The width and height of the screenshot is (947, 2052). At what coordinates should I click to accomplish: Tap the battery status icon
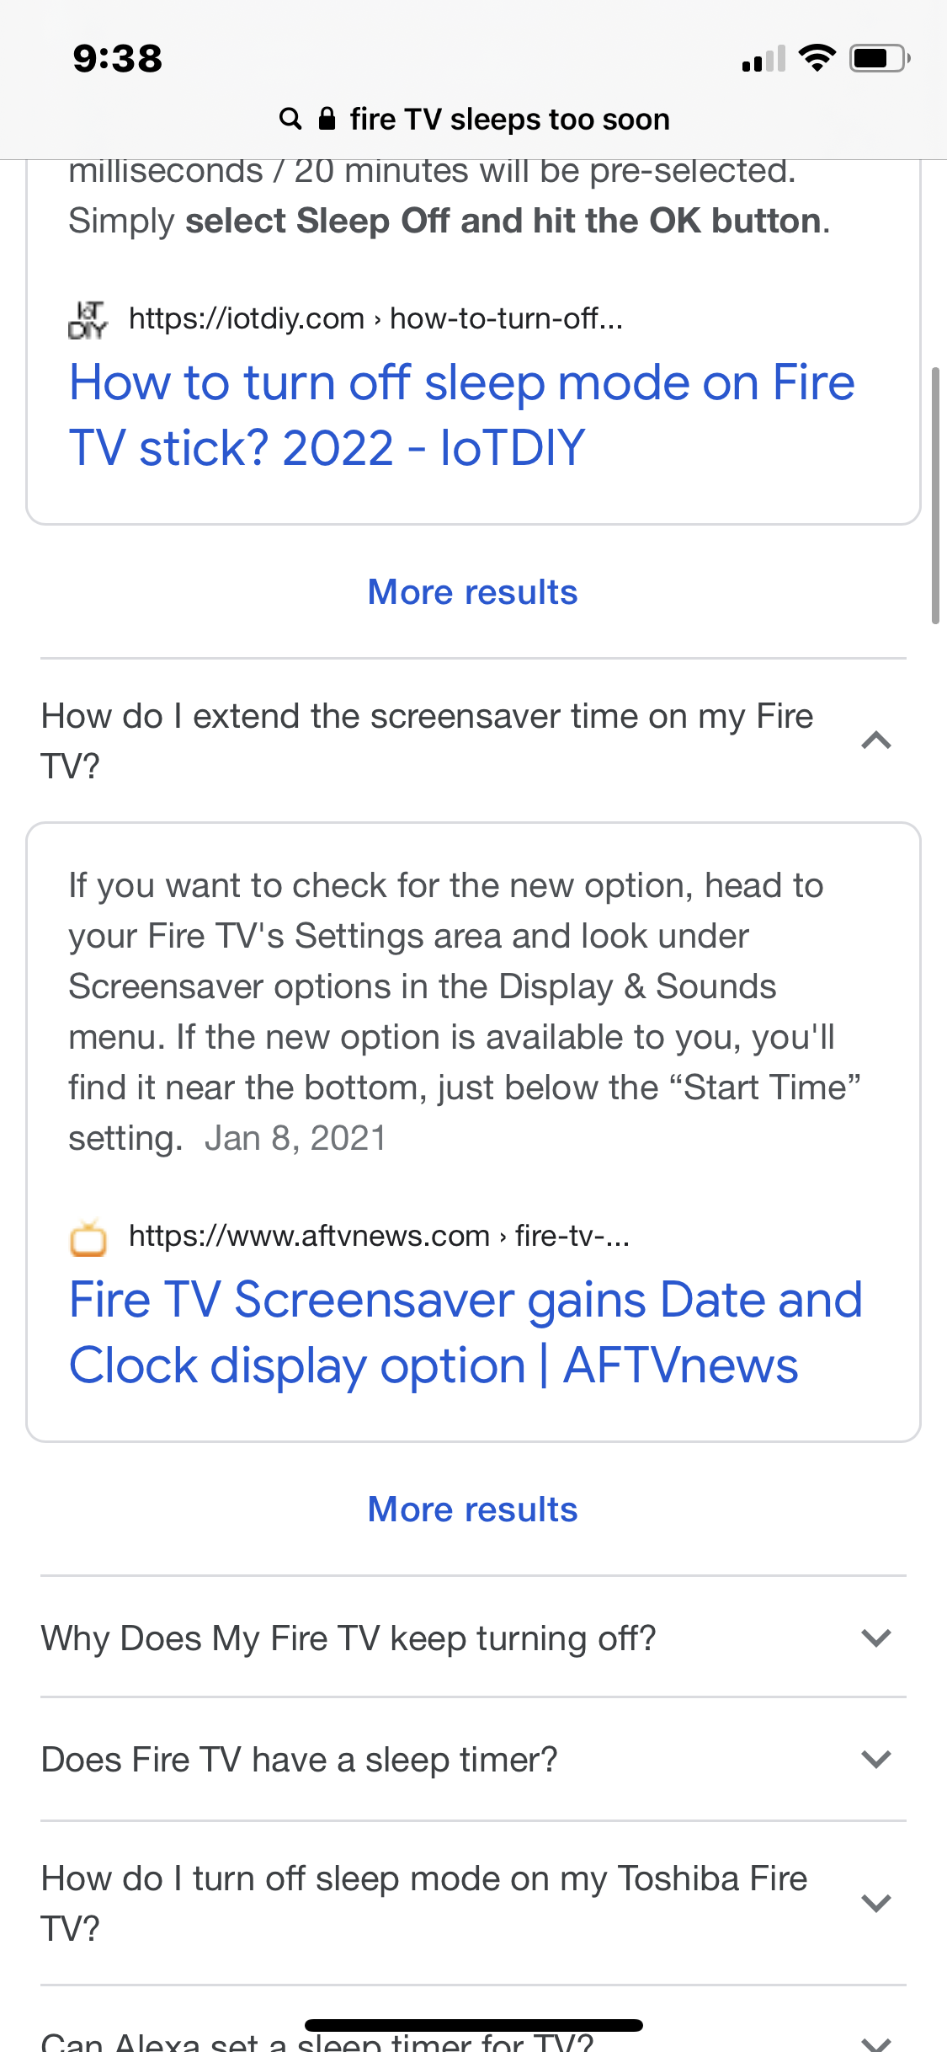coord(880,58)
